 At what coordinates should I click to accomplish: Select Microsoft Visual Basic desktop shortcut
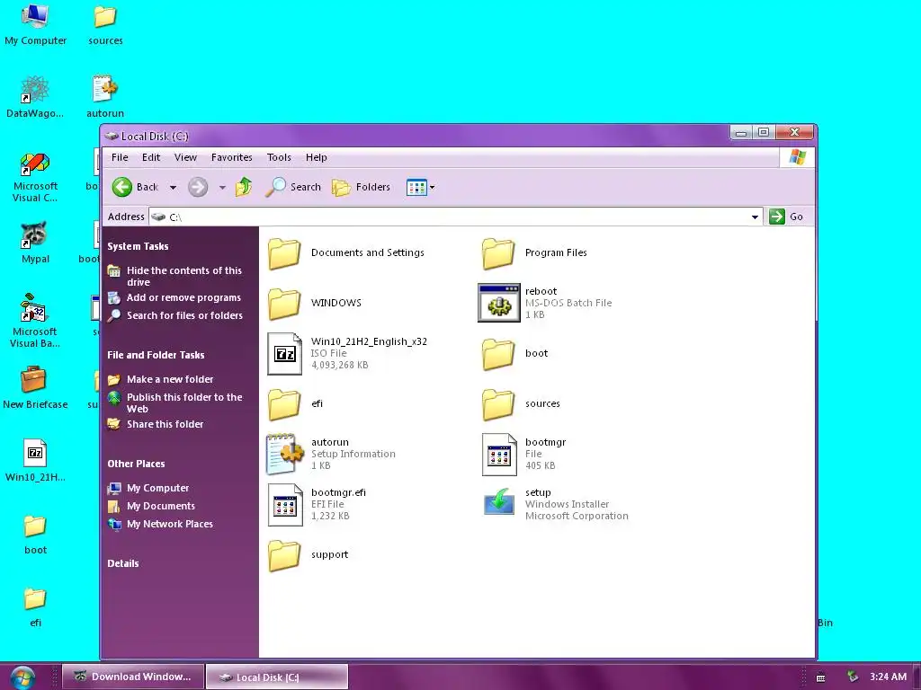click(35, 321)
